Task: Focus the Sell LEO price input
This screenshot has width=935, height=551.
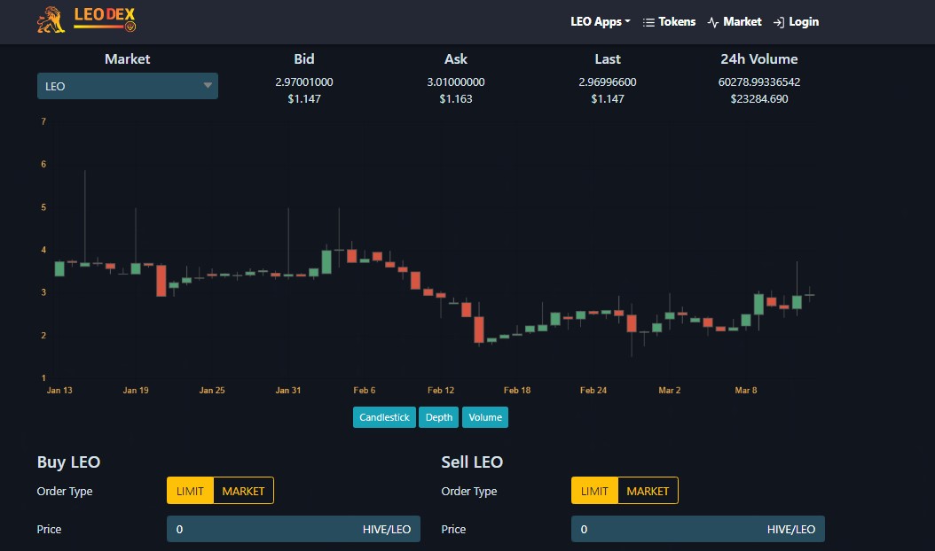Action: [697, 529]
